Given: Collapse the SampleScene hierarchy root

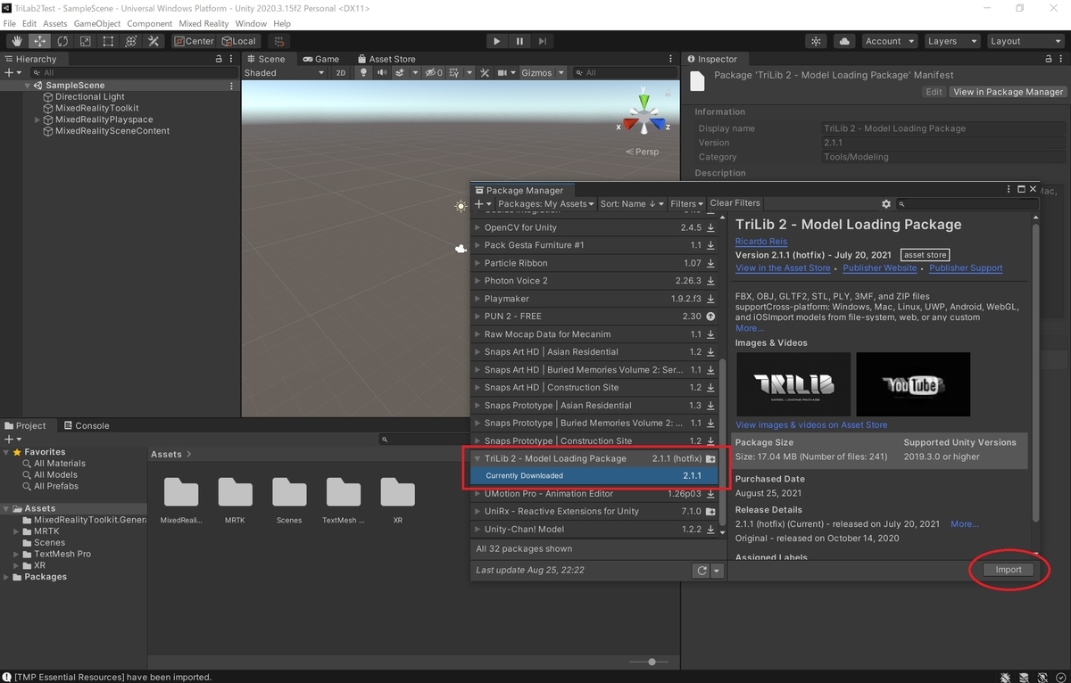Looking at the screenshot, I should pos(28,86).
